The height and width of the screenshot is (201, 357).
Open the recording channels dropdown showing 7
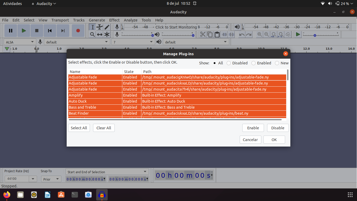133,42
